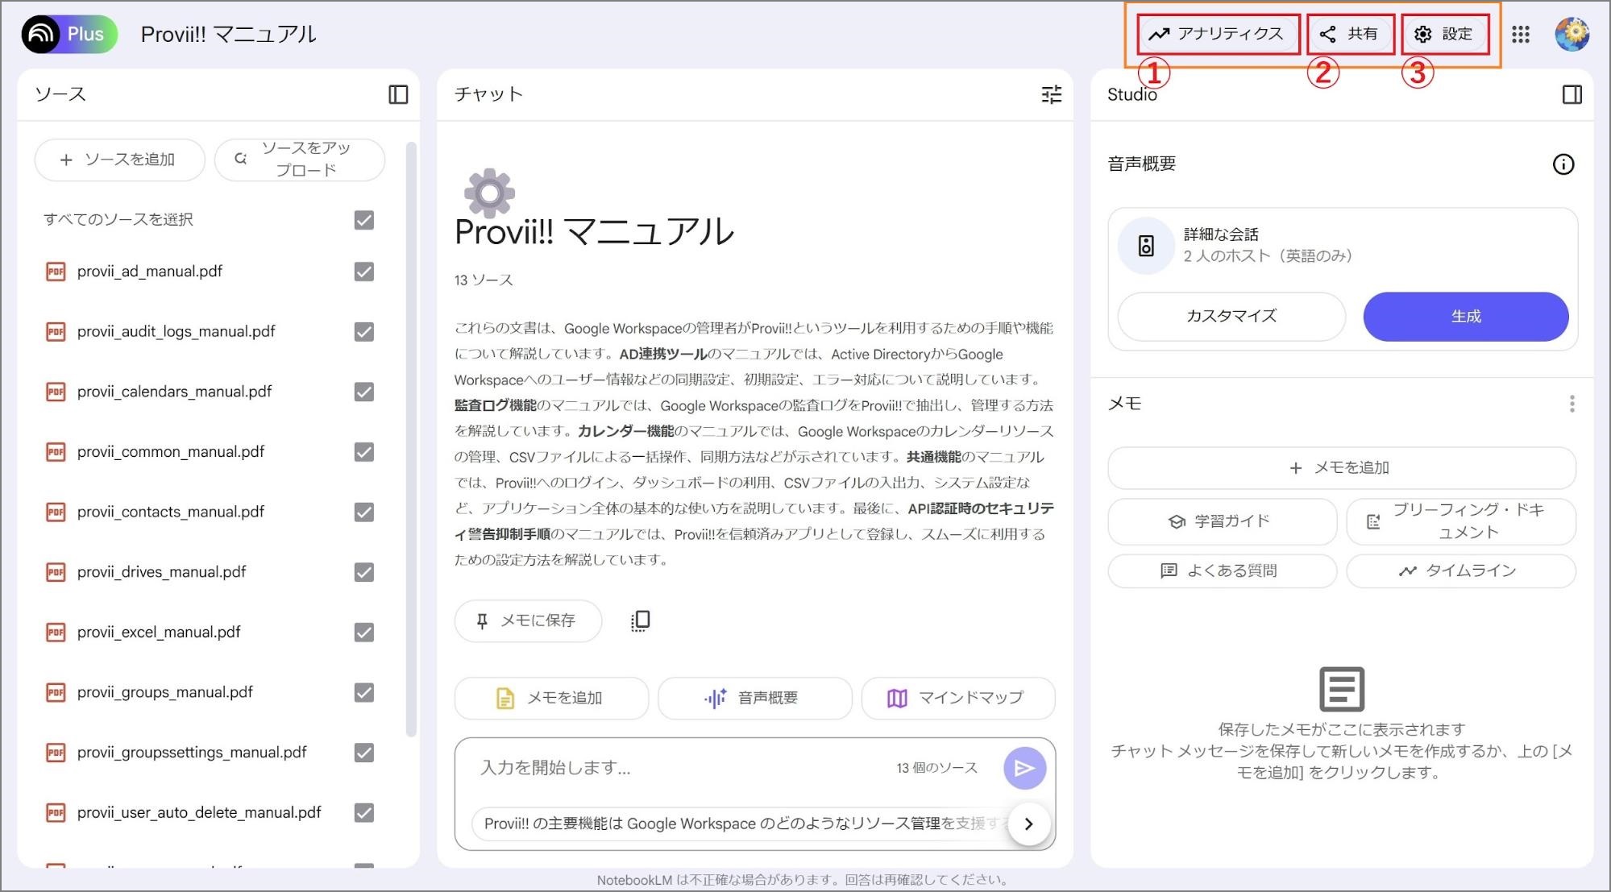Click PDF icon of provii_ad_manual.pdf
Screen dimensions: 1611x892
click(56, 272)
